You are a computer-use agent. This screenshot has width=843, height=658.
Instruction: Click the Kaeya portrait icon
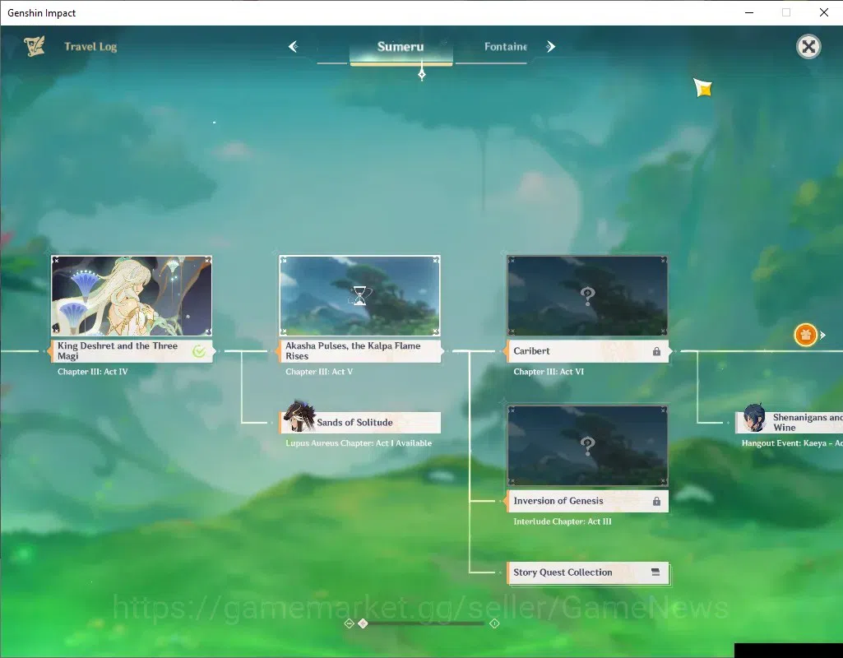point(754,418)
